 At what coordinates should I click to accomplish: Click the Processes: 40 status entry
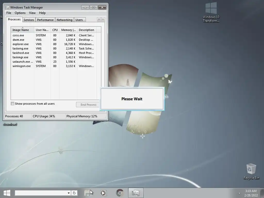tap(14, 116)
